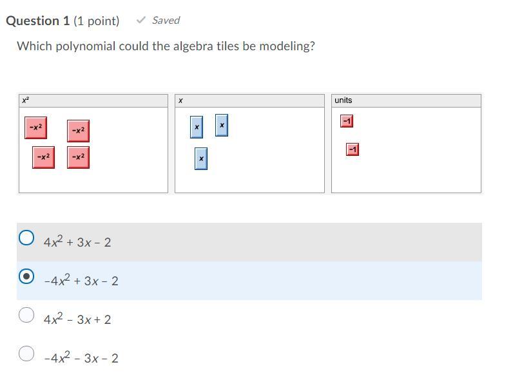
Task: Click the upper-left blue x tile
Action: tap(197, 127)
